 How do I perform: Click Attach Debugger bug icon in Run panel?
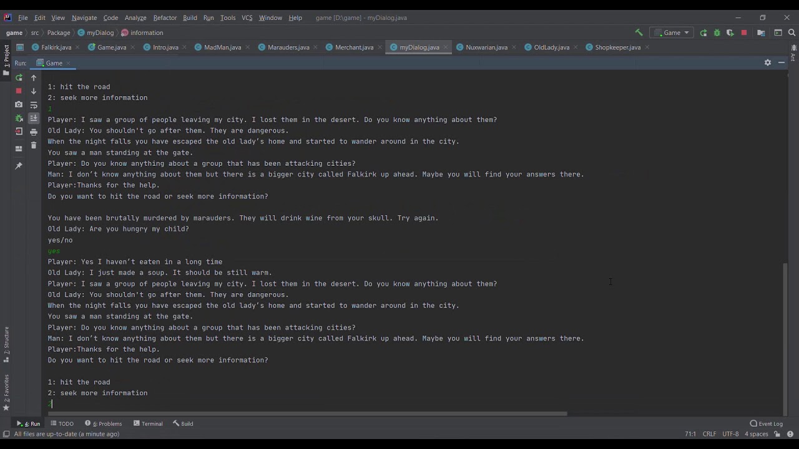point(19,118)
